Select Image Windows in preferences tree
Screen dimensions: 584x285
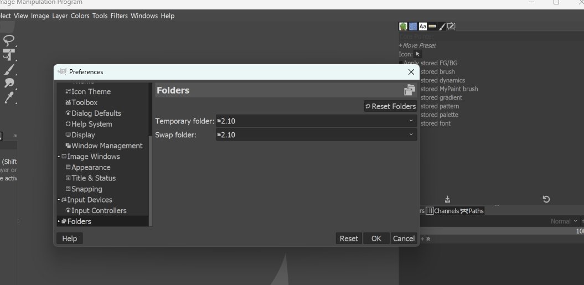[94, 157]
